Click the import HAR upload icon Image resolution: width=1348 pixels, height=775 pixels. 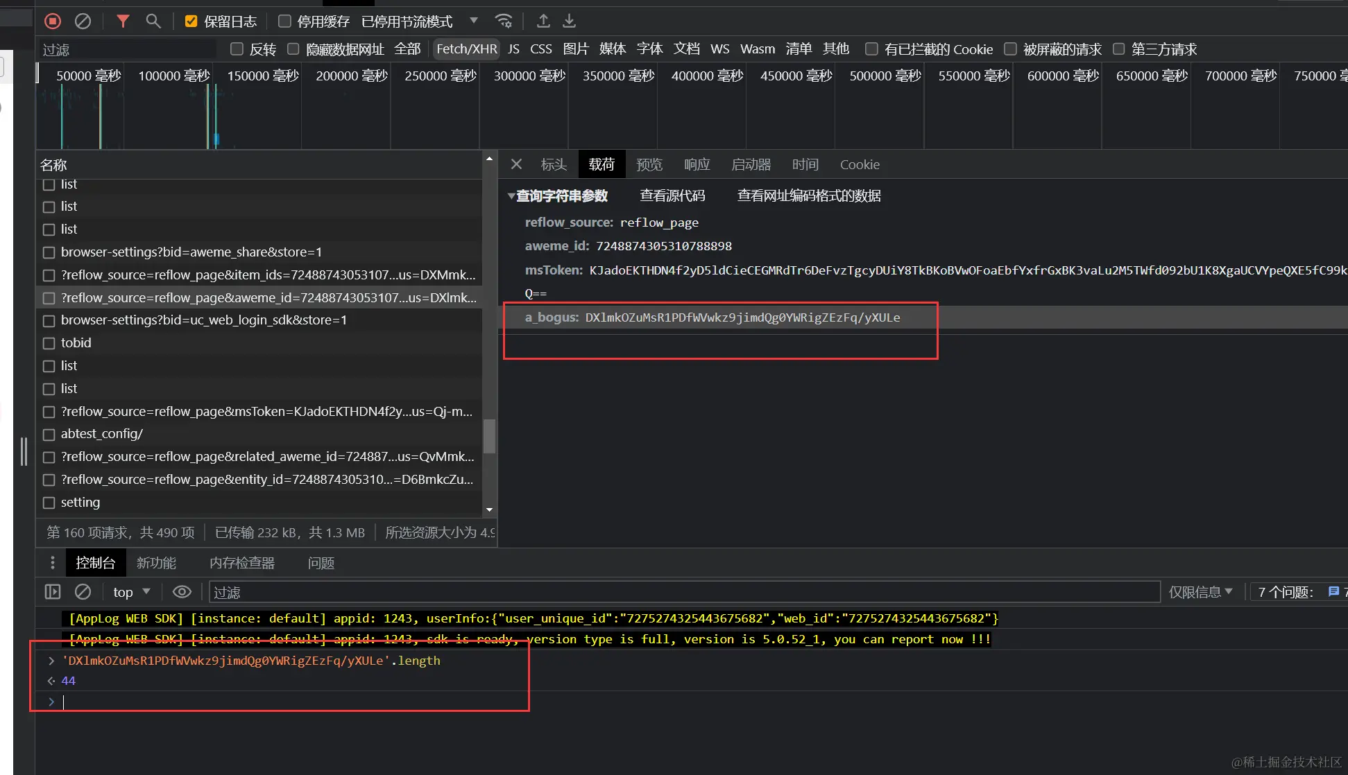pyautogui.click(x=543, y=21)
